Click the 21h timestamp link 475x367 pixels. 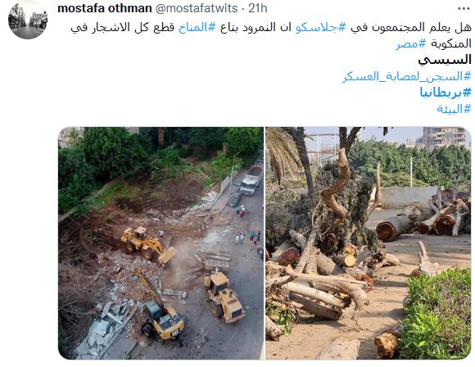pyautogui.click(x=258, y=8)
